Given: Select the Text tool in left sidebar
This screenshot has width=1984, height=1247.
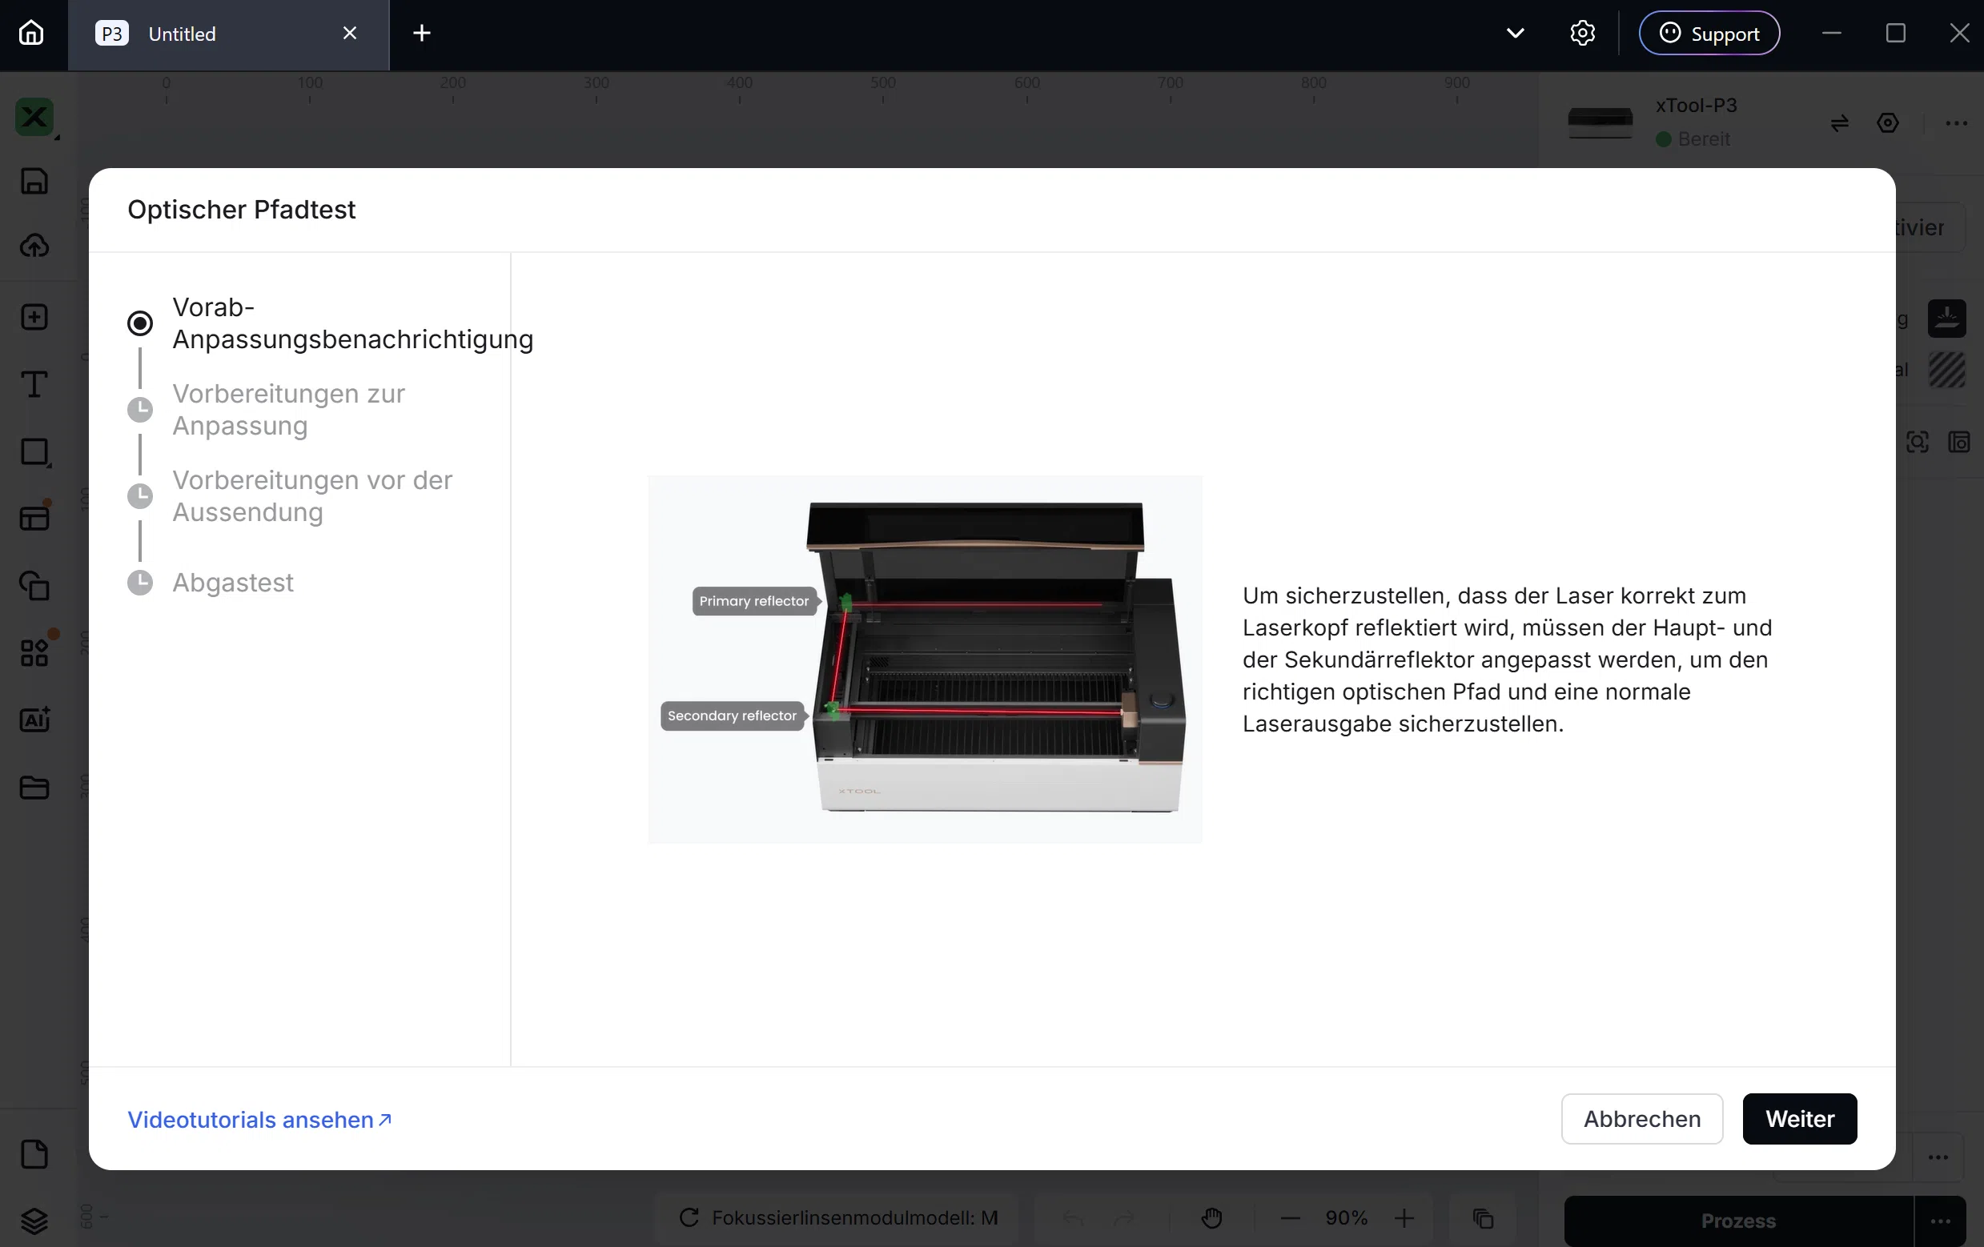Looking at the screenshot, I should pyautogui.click(x=34, y=385).
